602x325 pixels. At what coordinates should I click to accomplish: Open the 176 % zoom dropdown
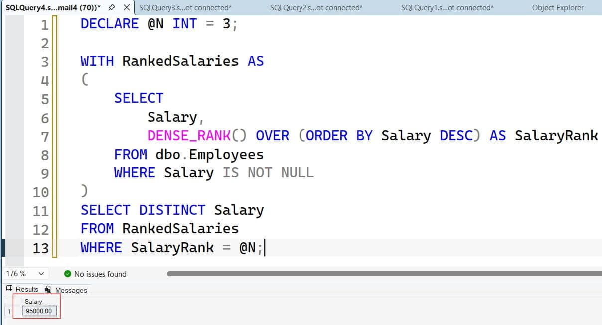point(41,274)
